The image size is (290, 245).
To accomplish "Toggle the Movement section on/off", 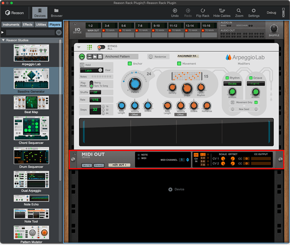I will tap(179, 64).
